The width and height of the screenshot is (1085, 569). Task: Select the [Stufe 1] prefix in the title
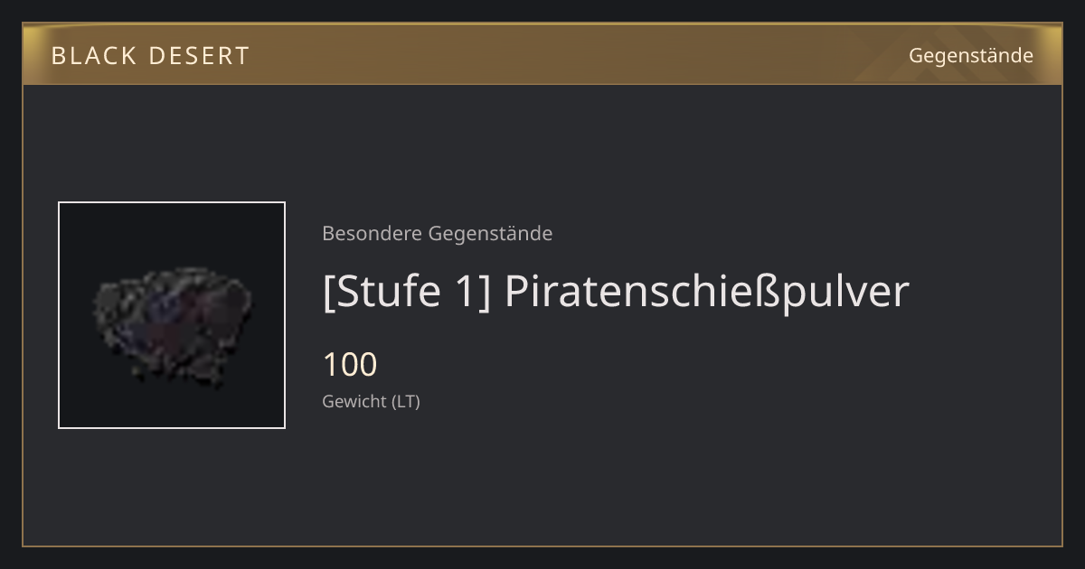pos(406,292)
